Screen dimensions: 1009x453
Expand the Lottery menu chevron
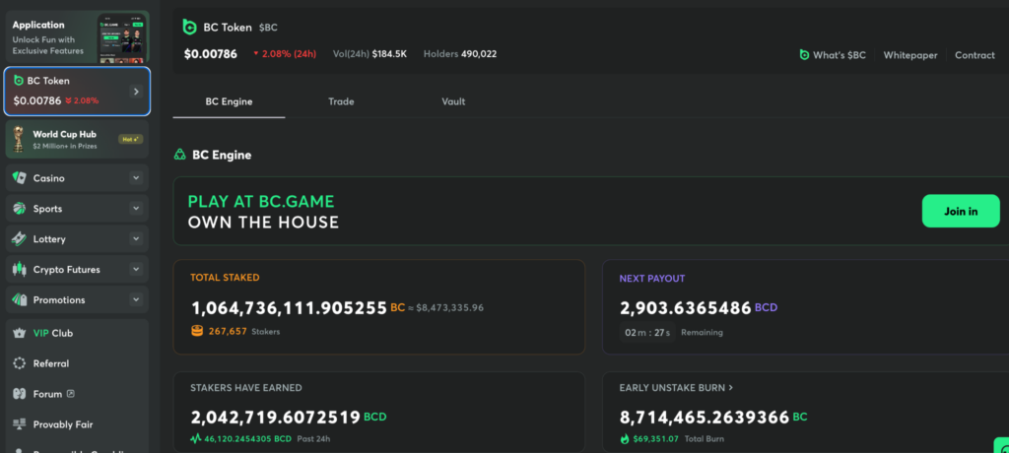pos(136,238)
